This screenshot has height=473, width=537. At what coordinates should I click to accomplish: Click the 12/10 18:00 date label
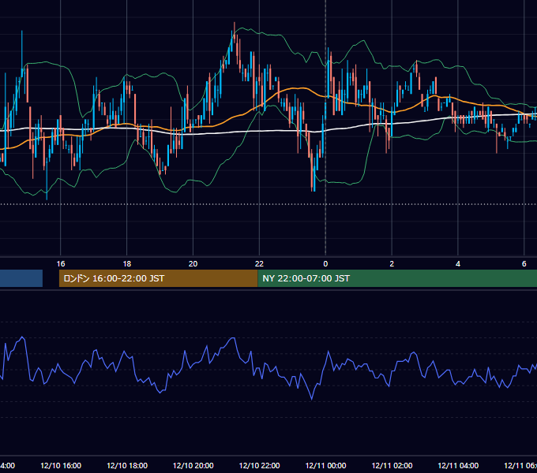pyautogui.click(x=127, y=465)
